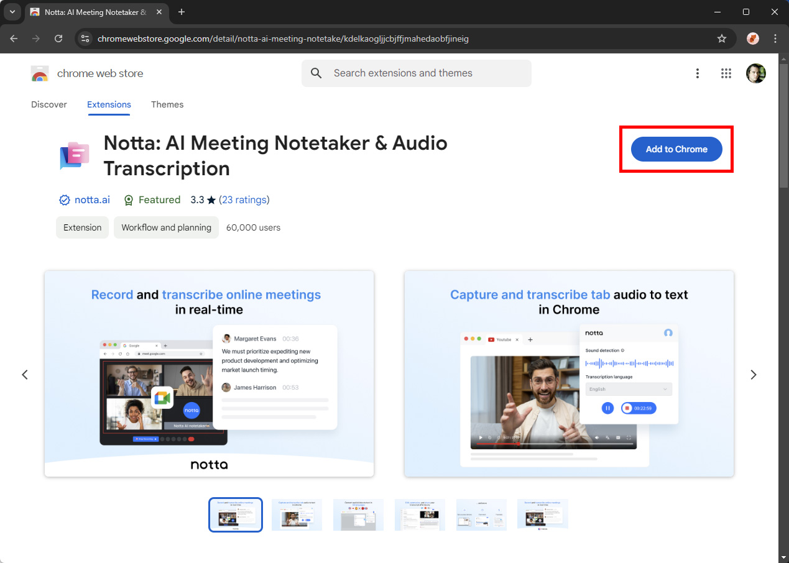Click the chrome web store title text
The image size is (789, 563).
[x=100, y=73]
